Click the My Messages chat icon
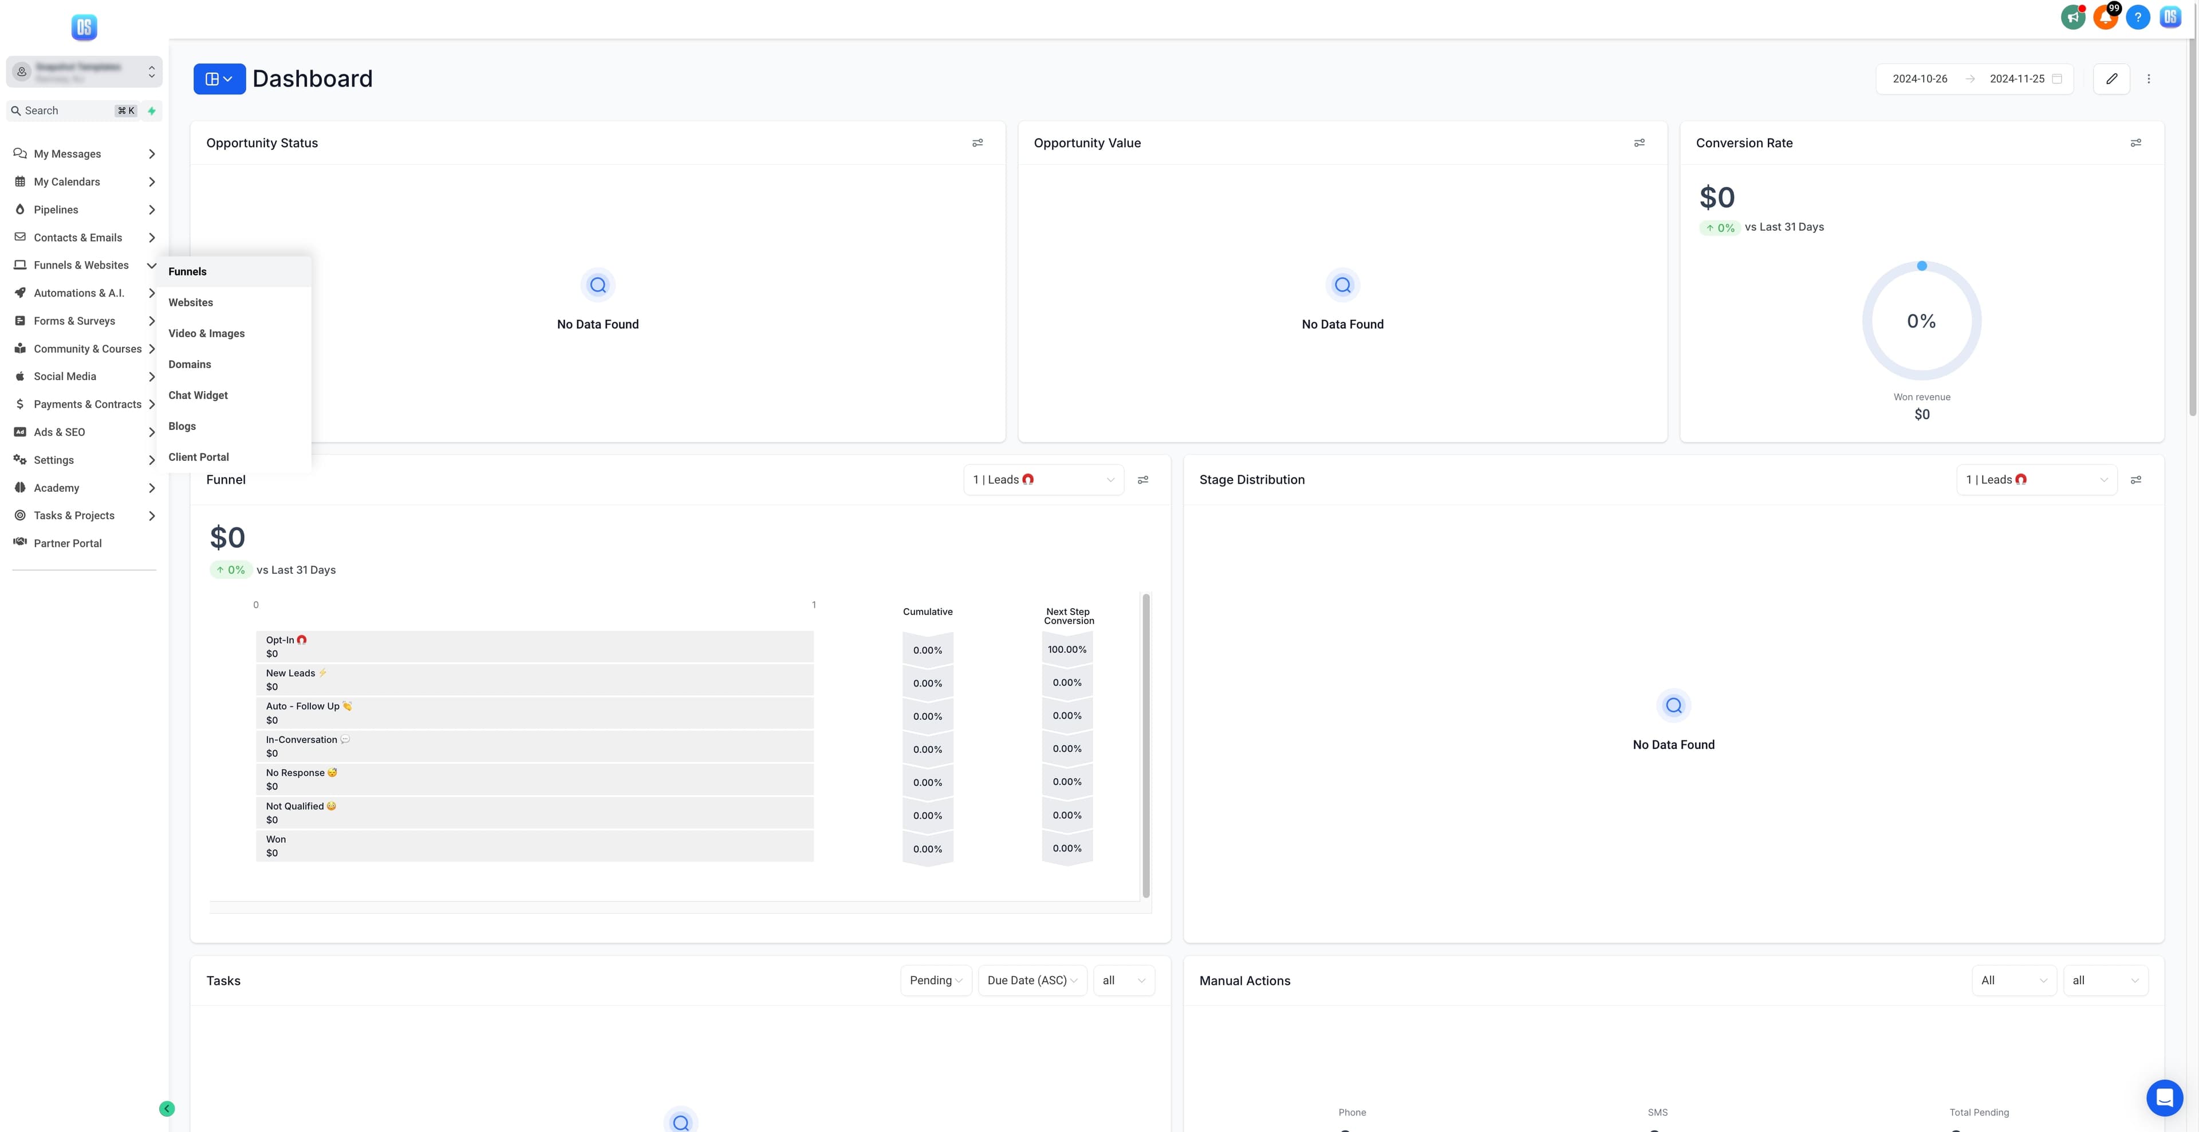The height and width of the screenshot is (1132, 2199). [x=19, y=153]
